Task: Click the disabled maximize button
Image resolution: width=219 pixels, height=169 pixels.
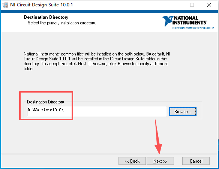Action: coord(192,5)
